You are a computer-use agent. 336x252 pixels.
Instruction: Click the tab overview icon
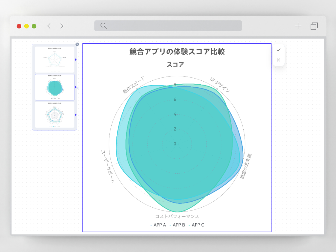coord(314,26)
